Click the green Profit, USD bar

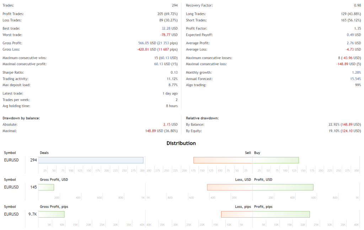click(283, 187)
